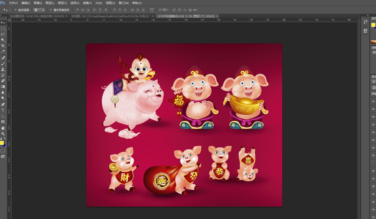Select the Zoom tool in the toolbox

3,134
